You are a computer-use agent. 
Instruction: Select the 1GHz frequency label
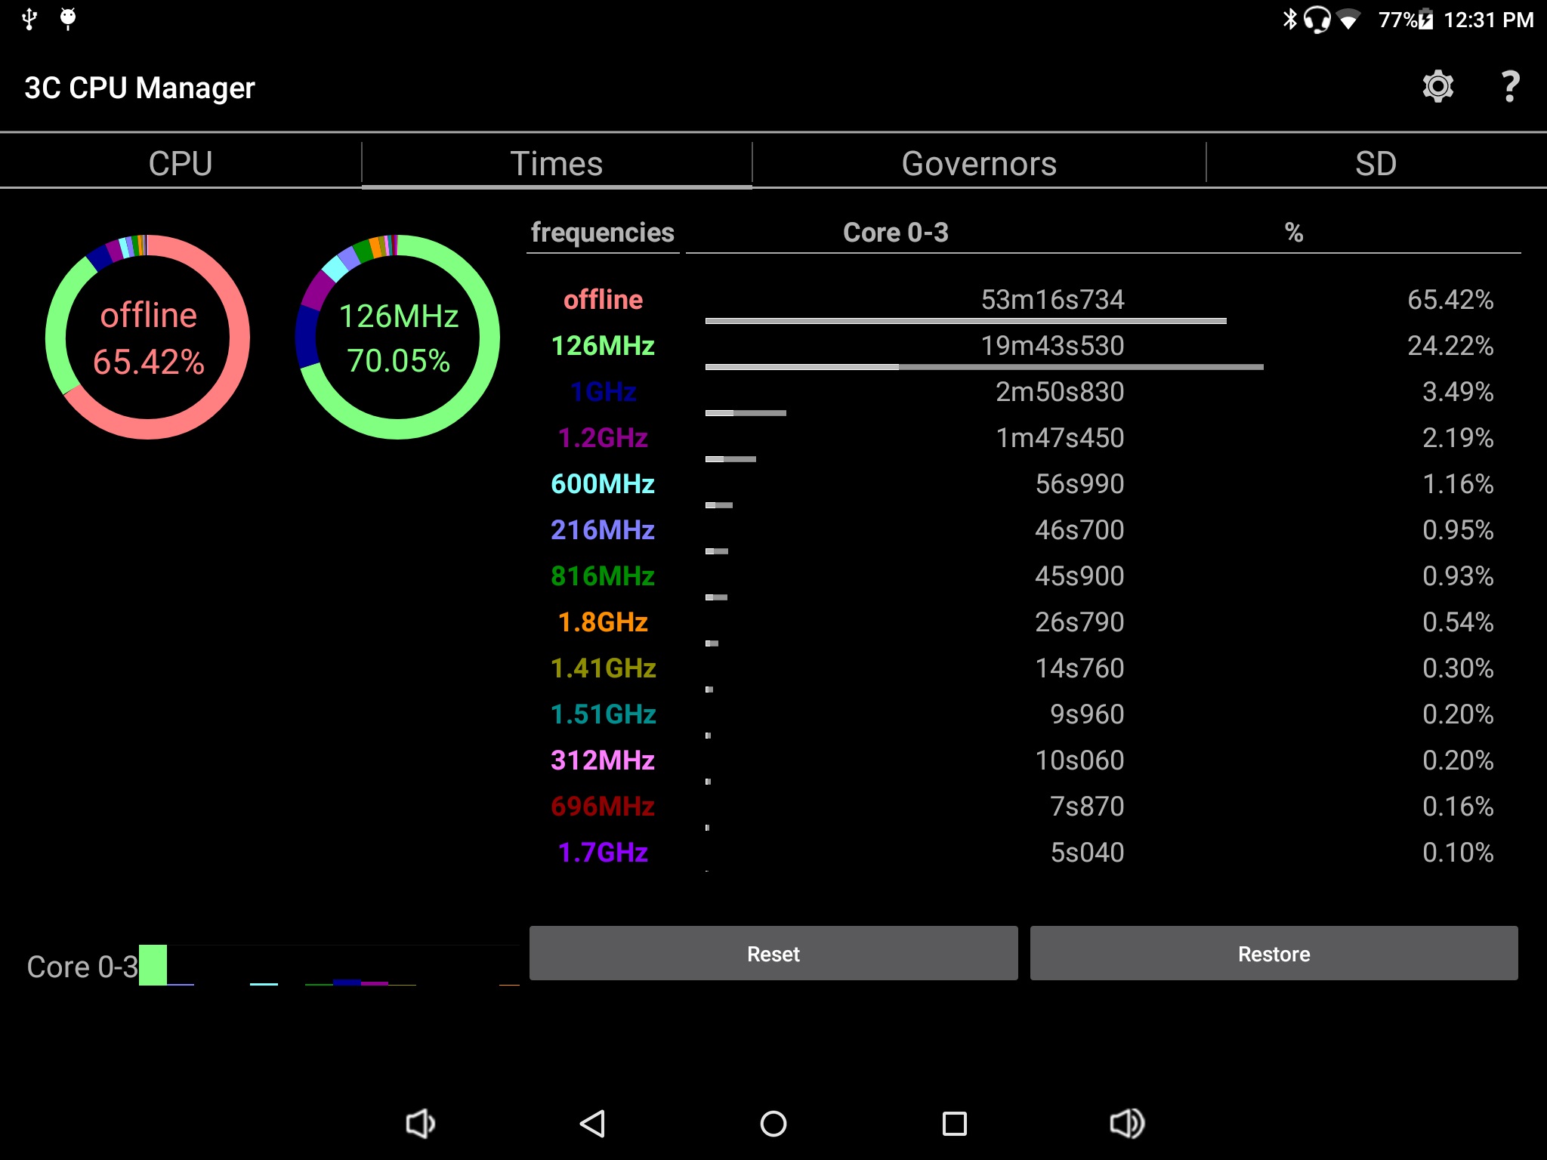603,392
